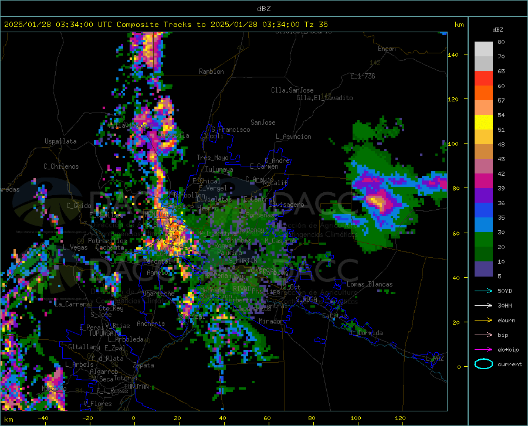Select the royal blue 35–36 dBZ swatch
This screenshot has width=528, height=426.
(483, 210)
